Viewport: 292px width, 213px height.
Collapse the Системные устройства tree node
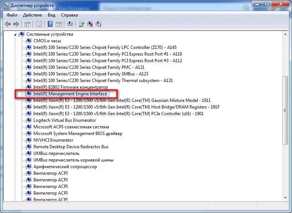[15, 35]
